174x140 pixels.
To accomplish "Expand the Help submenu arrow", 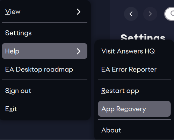I will [79, 51].
